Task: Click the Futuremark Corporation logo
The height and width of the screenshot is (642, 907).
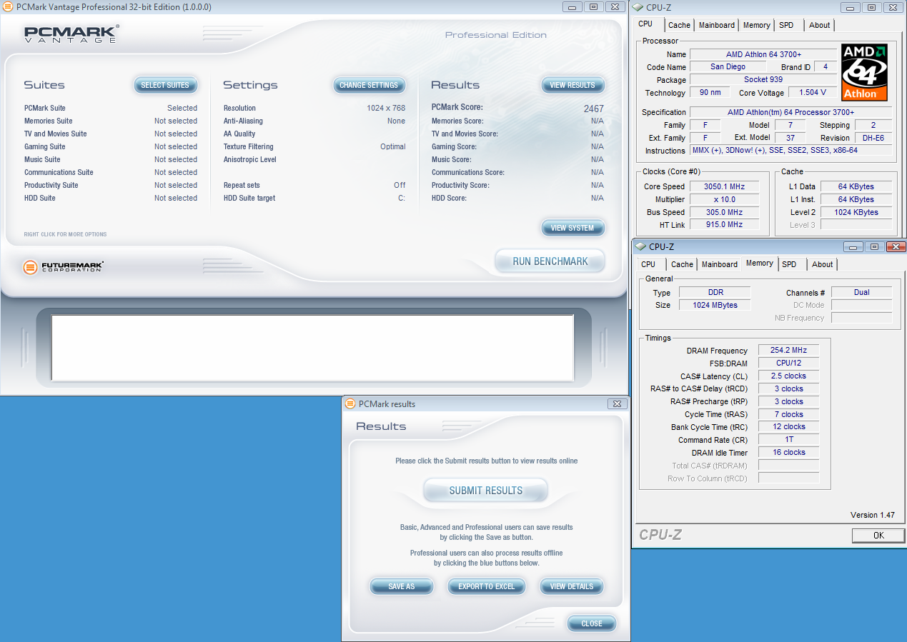Action: click(63, 268)
